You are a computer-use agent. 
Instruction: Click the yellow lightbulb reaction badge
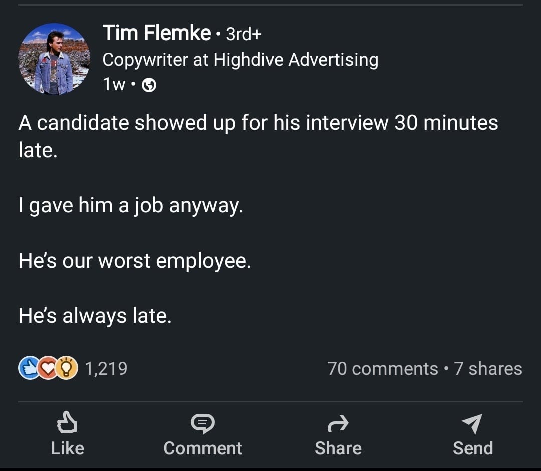pyautogui.click(x=67, y=368)
